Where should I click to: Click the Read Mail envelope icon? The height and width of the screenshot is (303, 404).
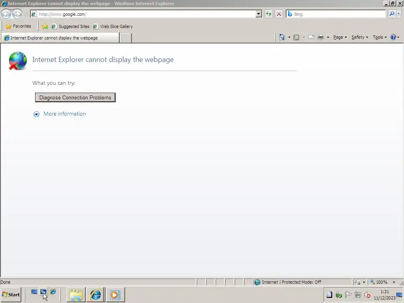pos(311,37)
